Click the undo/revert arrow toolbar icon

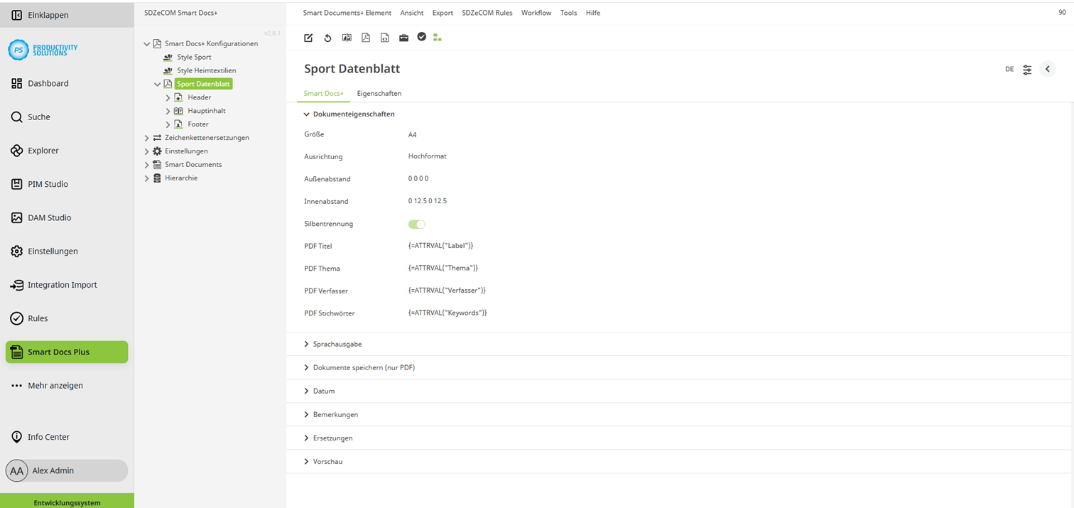327,38
